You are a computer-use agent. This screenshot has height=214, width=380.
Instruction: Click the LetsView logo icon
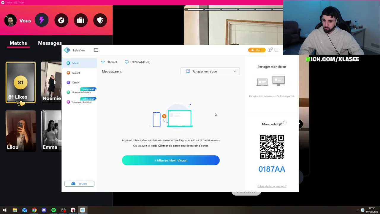click(67, 50)
